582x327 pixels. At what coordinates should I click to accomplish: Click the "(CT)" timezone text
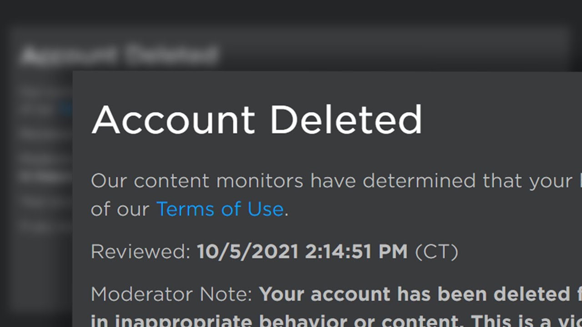[x=436, y=252]
